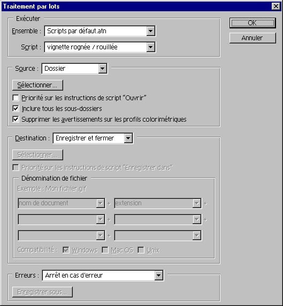This screenshot has width=283, height=306.
Task: Open the Ensemble dropdown list
Action: coord(150,31)
